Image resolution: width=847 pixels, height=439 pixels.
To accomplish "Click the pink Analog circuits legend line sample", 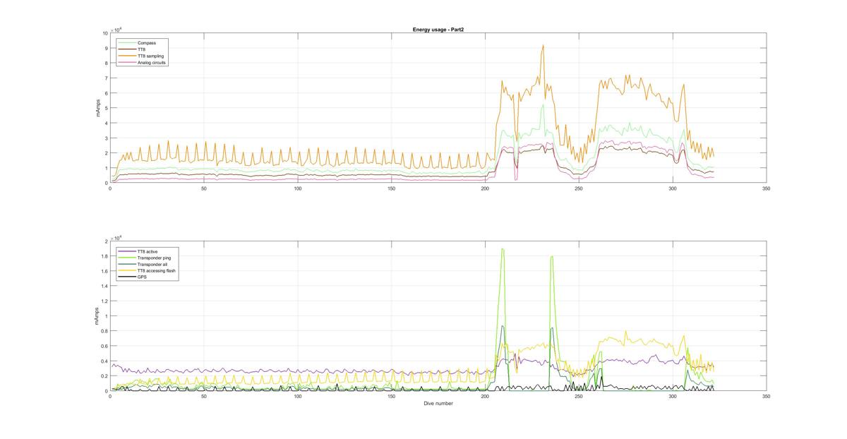I will click(126, 62).
